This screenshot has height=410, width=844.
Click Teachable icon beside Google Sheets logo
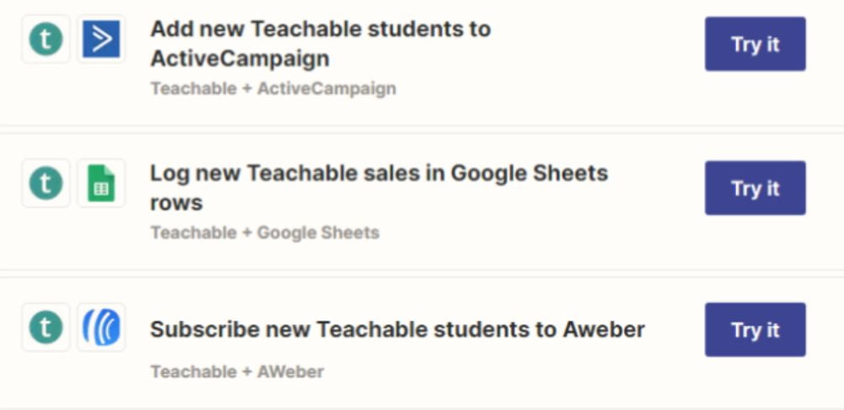46,183
